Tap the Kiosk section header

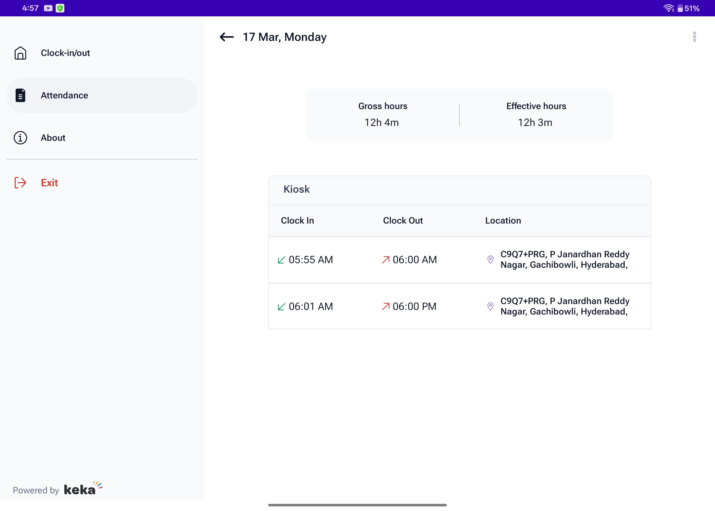296,189
